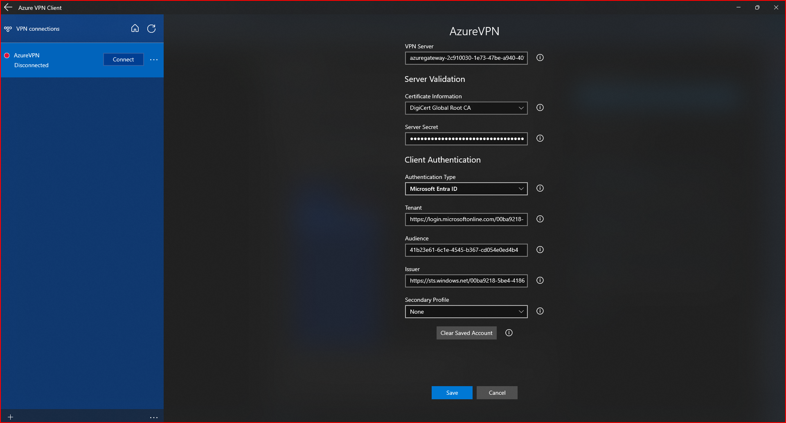
Task: Open the three-dot menu next to Connect
Action: pos(154,60)
